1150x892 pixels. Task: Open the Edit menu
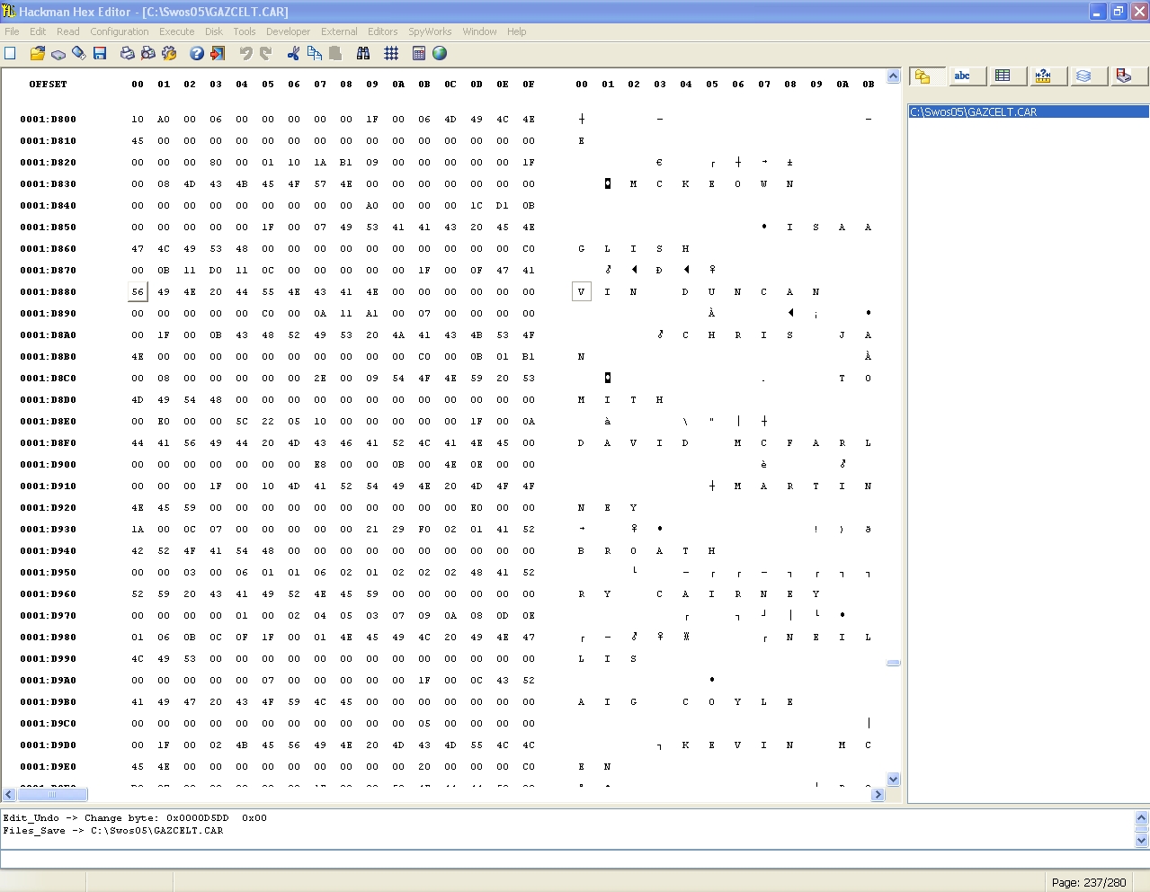38,31
